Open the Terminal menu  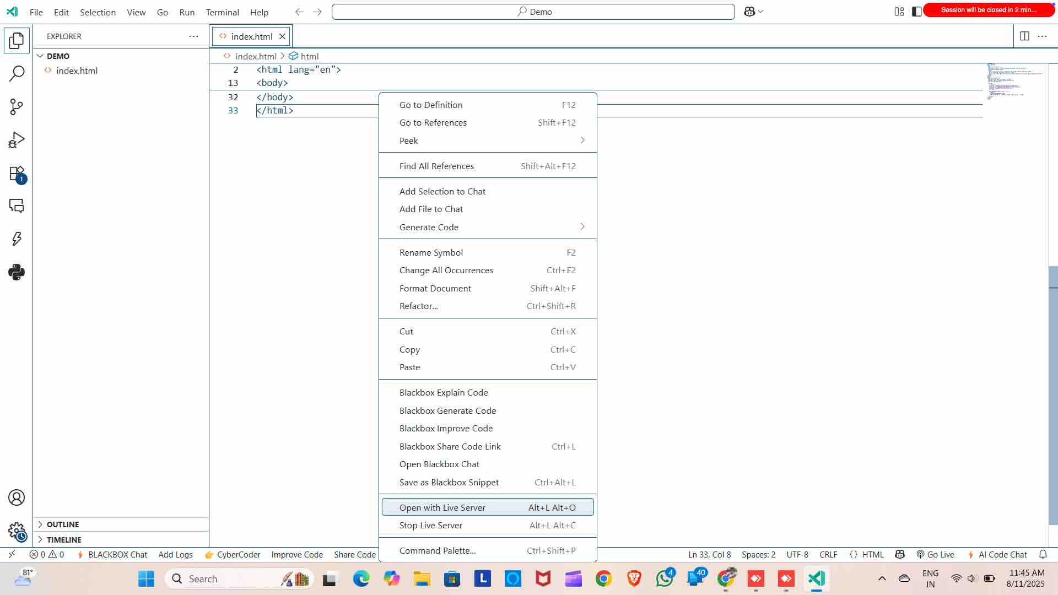(222, 12)
